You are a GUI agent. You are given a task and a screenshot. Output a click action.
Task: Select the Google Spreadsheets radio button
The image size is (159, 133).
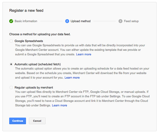coord(11,41)
